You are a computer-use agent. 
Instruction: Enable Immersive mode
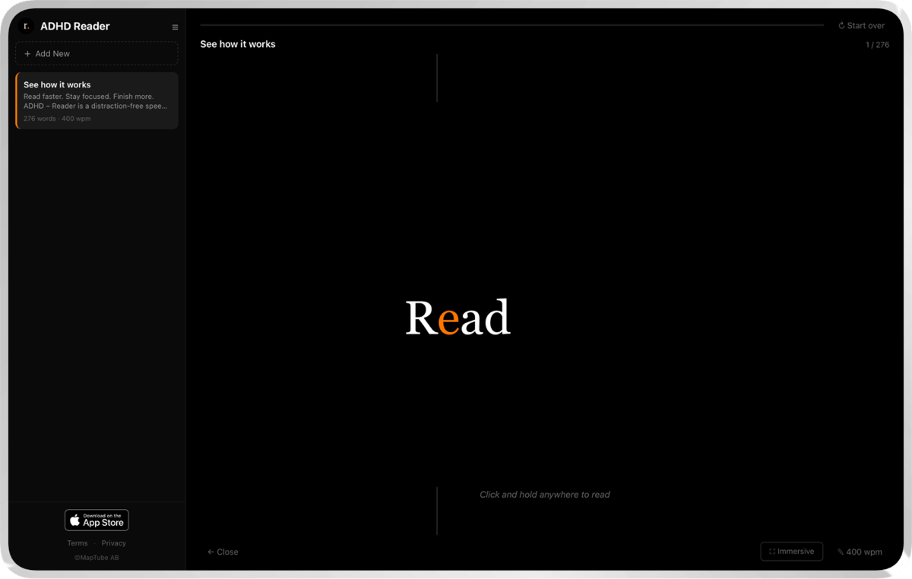(791, 552)
